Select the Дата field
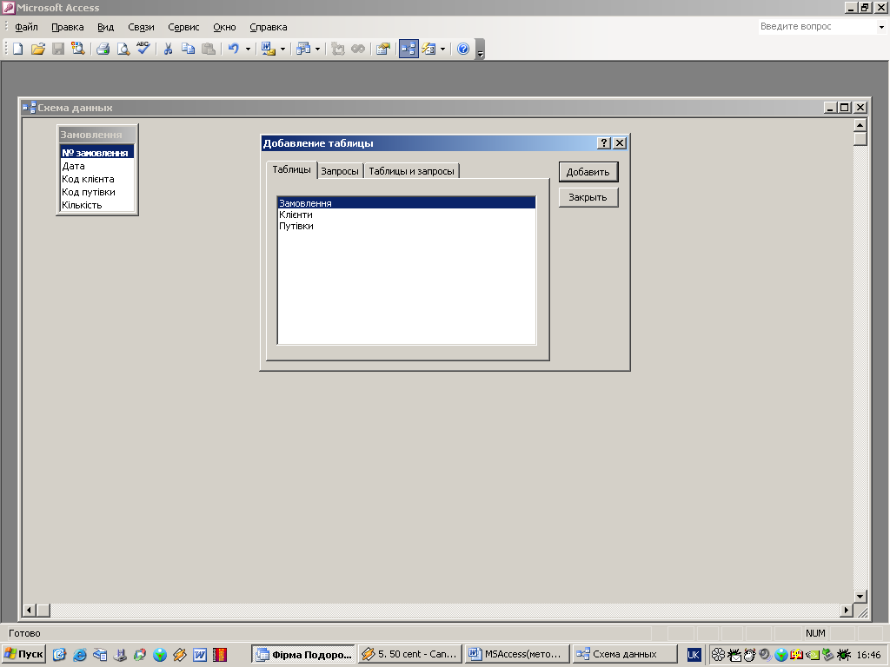890x667 pixels. point(97,166)
